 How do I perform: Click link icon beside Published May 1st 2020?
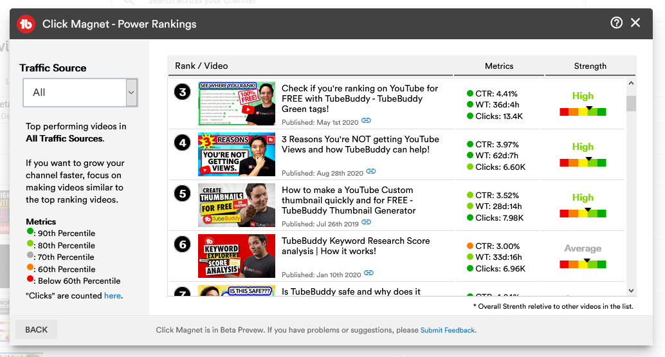pyautogui.click(x=366, y=121)
